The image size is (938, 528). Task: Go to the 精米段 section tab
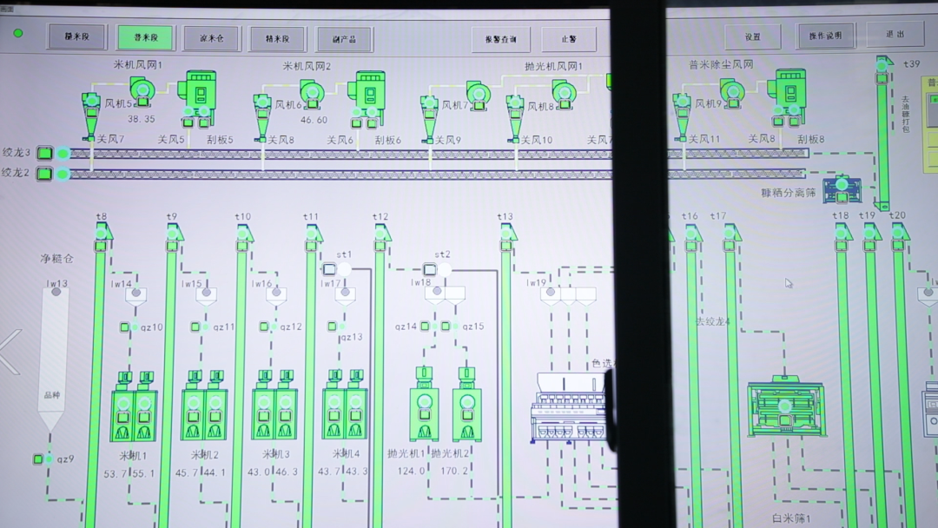(277, 39)
